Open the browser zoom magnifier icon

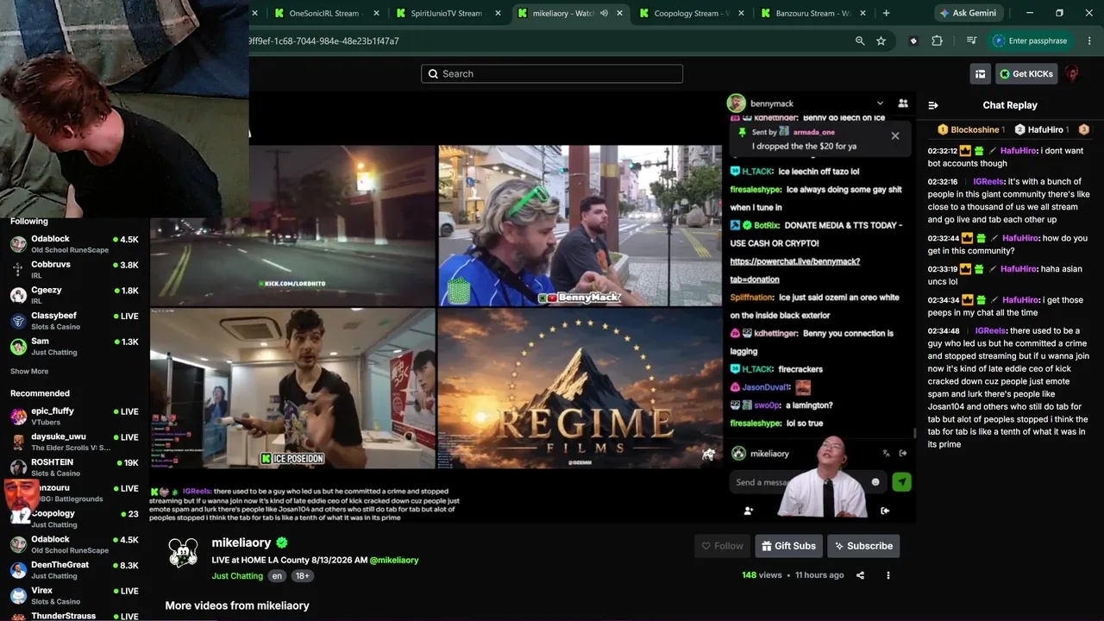(860, 41)
